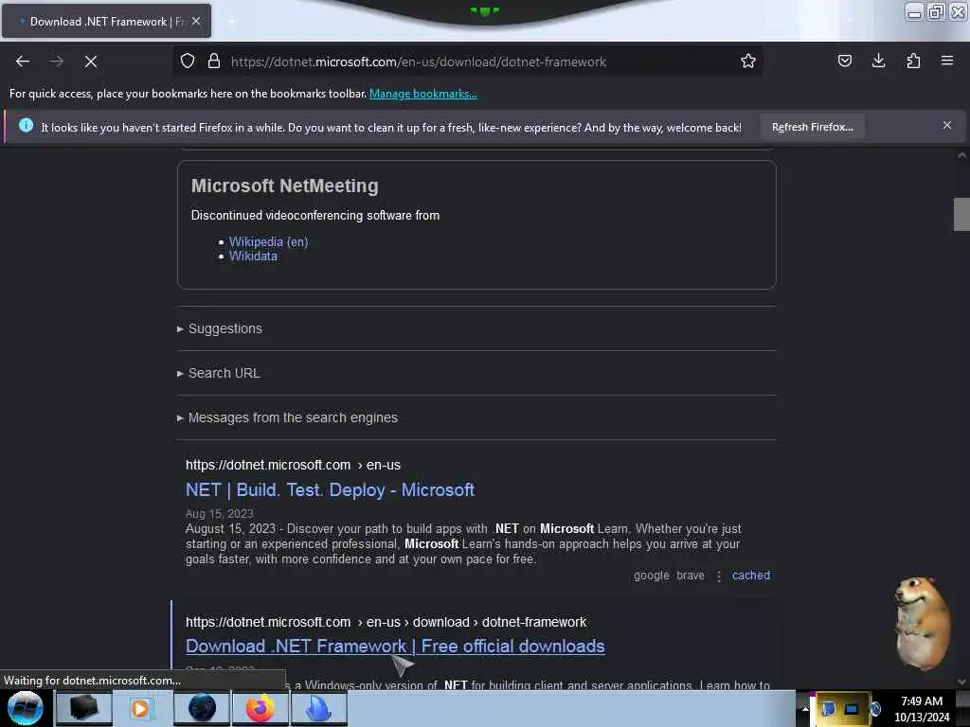970x727 pixels.
Task: Click the hamster desktop mascot
Action: click(923, 623)
